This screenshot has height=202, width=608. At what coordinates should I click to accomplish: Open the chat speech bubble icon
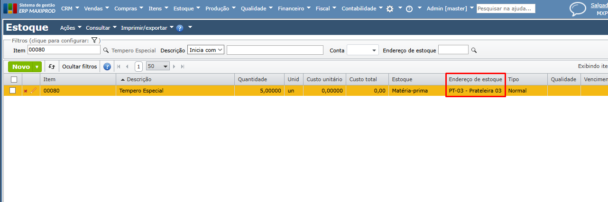click(x=578, y=9)
